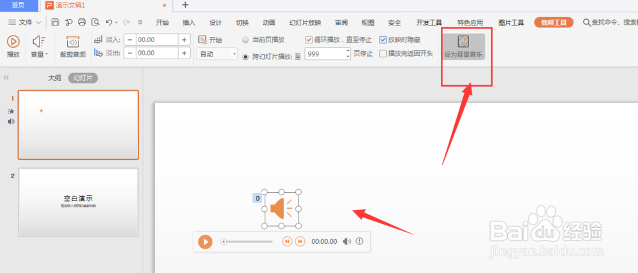
Task: Open the 审阅 ribbon tab
Action: (341, 23)
